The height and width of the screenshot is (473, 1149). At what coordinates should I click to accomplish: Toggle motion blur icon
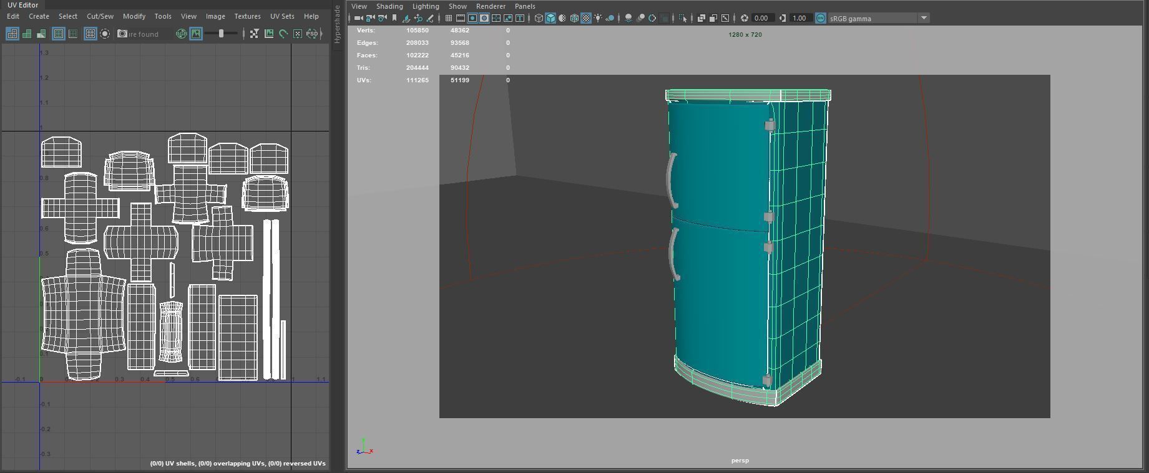[640, 18]
